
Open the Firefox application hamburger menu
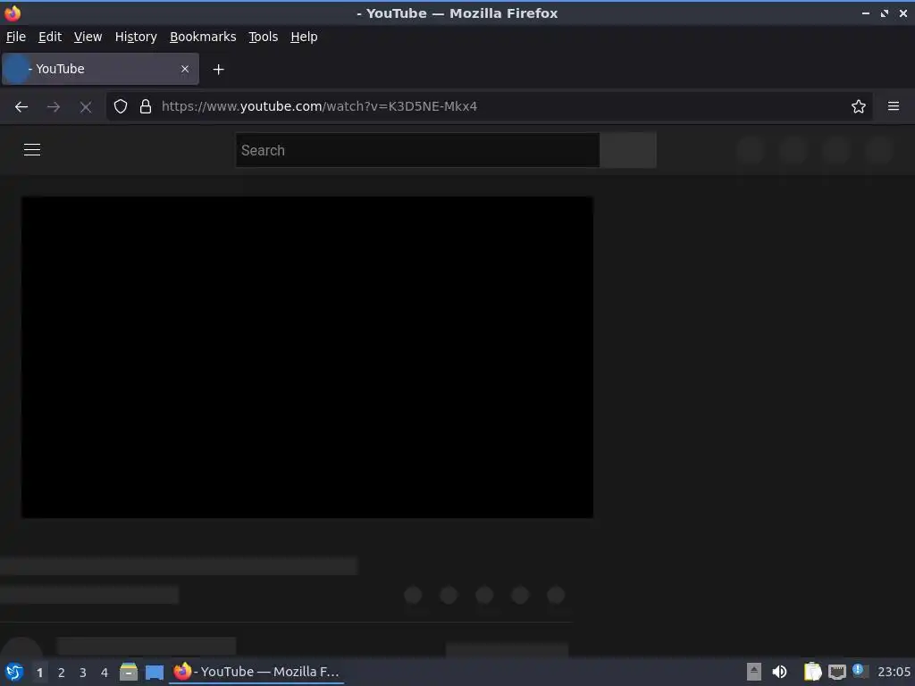(x=893, y=106)
